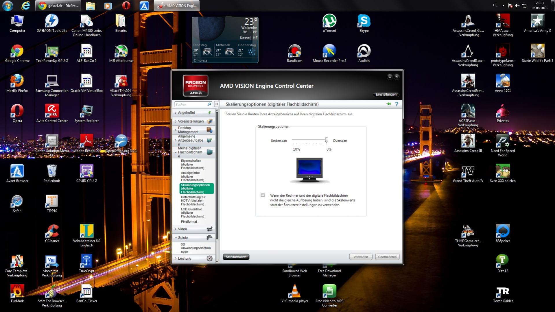Viewport: 555px width, 312px height.
Task: Open Windows Explorer from the taskbar
Action: pyautogui.click(x=90, y=5)
